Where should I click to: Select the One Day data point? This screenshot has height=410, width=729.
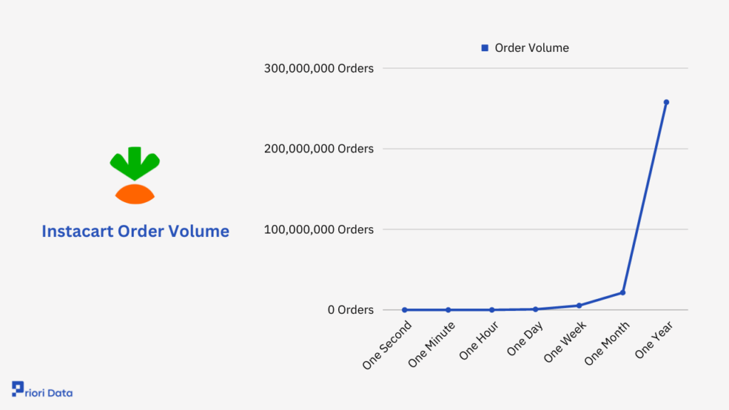535,309
